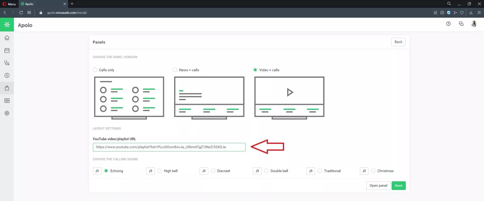484x201 pixels.
Task: Select the Video + calls radio option
Action: pos(255,70)
